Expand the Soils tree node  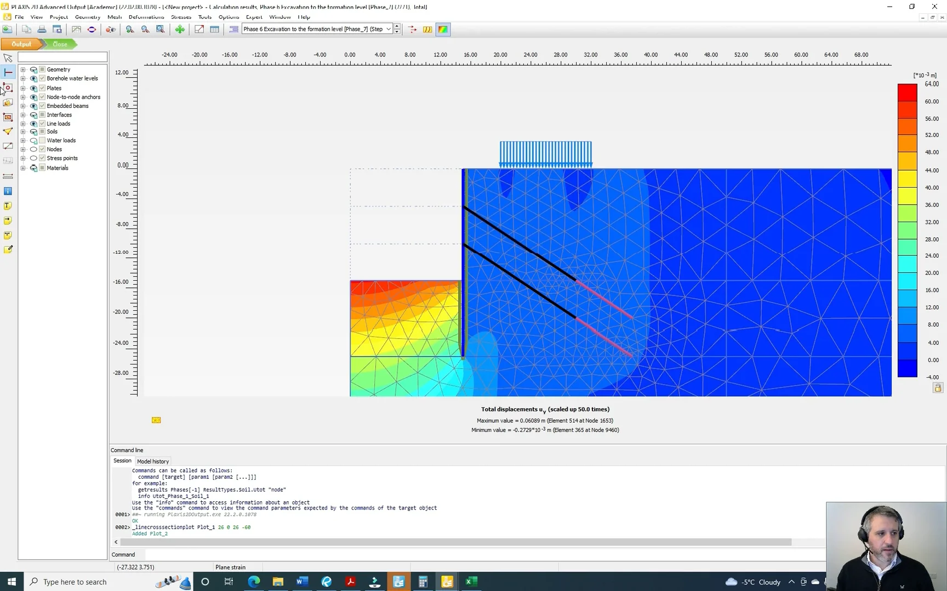tap(23, 132)
